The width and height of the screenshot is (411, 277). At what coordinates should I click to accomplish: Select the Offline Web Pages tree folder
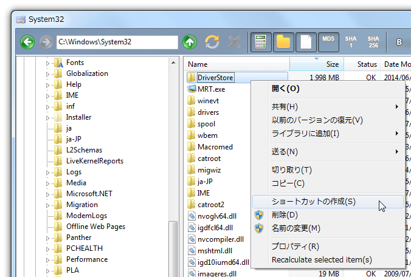(x=95, y=227)
